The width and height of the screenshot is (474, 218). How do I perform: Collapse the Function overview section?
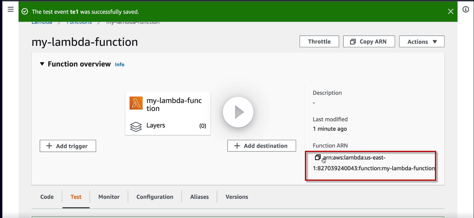click(x=42, y=64)
